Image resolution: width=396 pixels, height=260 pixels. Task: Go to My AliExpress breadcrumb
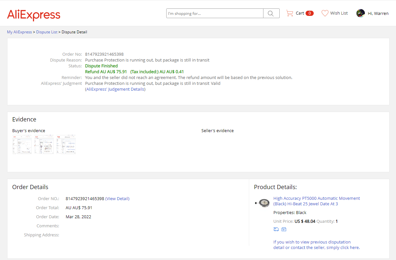tap(19, 32)
